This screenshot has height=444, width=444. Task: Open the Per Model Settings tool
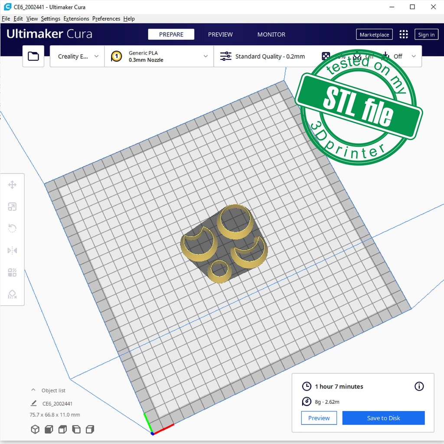click(12, 273)
